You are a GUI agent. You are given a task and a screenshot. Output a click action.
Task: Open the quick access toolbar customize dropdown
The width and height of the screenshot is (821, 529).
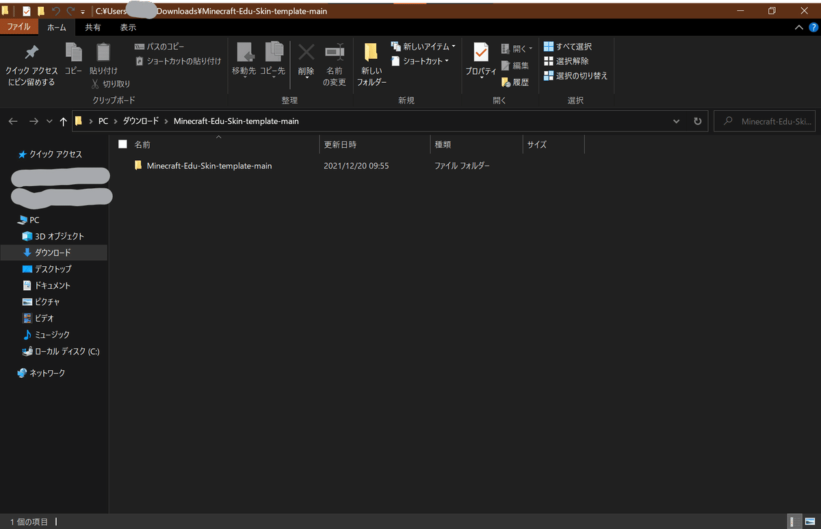[83, 12]
